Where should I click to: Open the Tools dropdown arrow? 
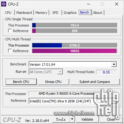coord(72,119)
